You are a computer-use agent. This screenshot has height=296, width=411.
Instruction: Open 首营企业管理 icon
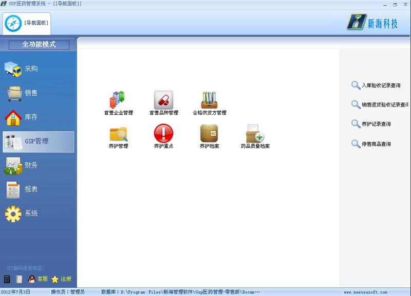click(118, 103)
